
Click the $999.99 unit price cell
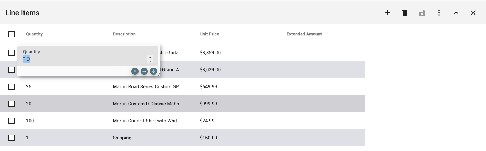click(209, 104)
